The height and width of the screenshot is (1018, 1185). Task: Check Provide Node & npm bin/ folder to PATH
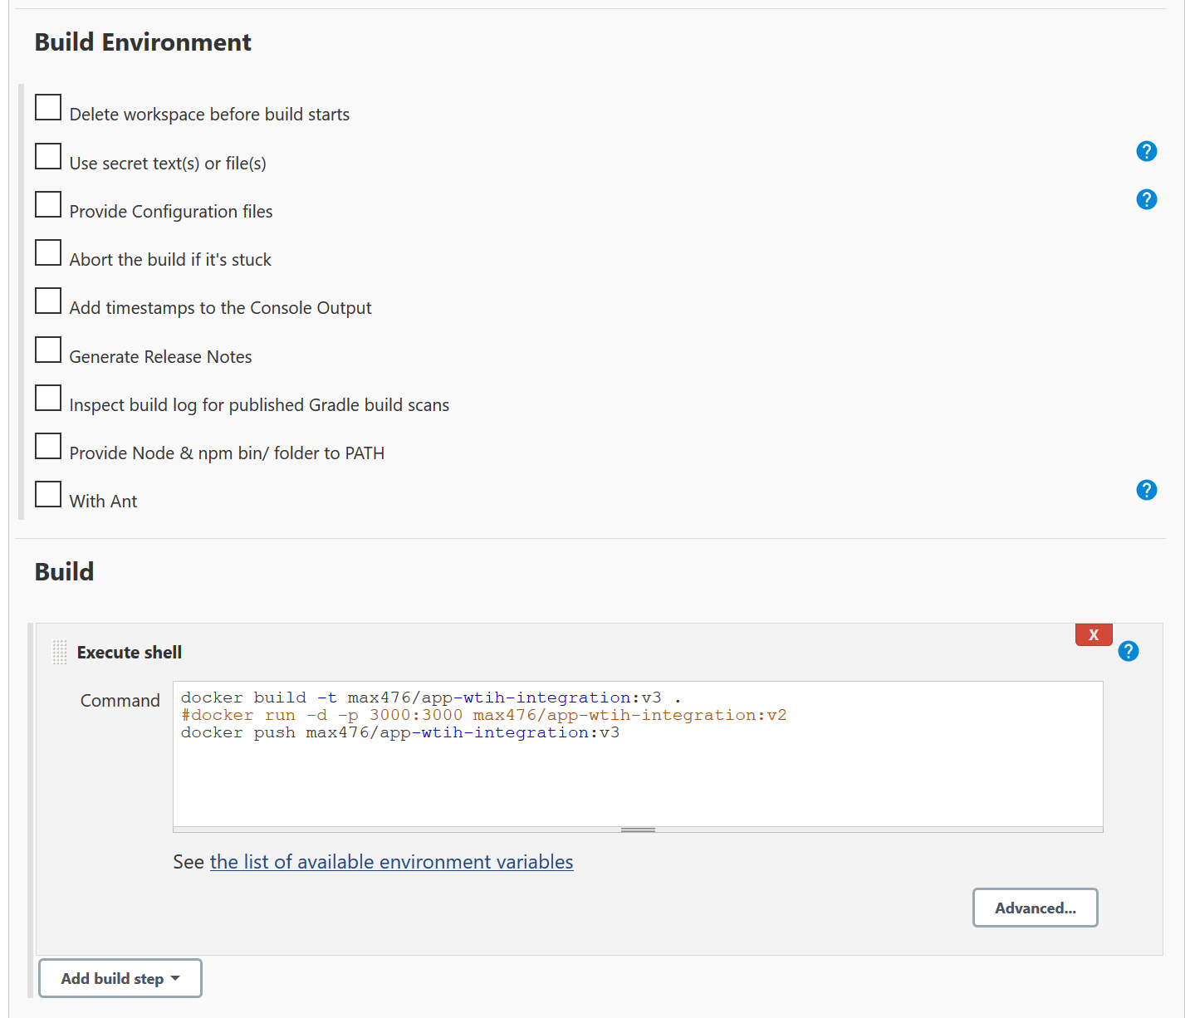(48, 446)
